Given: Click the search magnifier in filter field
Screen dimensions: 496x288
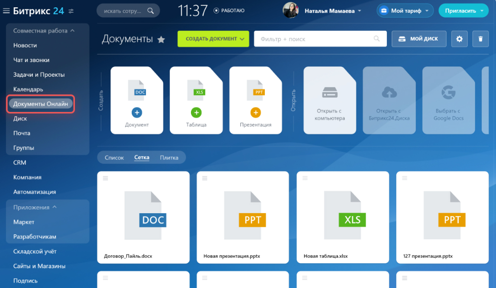Looking at the screenshot, I should click(377, 39).
